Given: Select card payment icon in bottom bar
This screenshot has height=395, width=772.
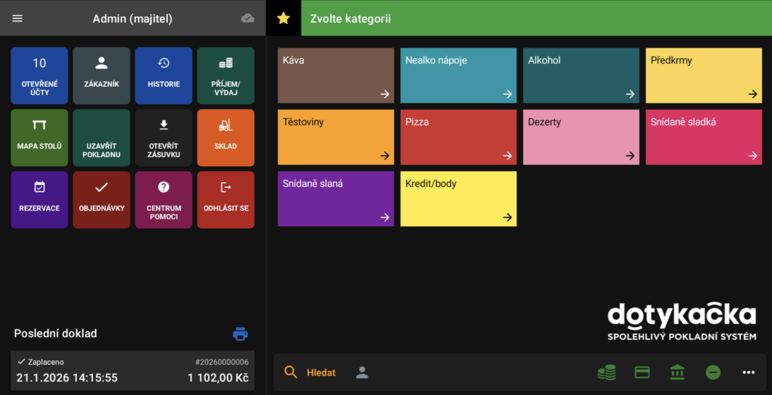Looking at the screenshot, I should pos(642,372).
